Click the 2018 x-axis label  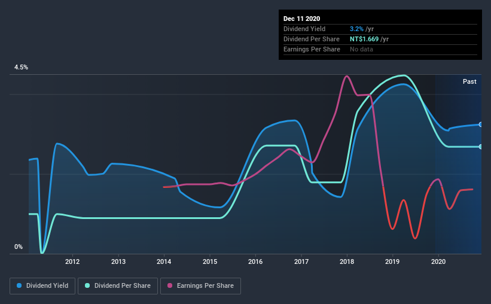click(347, 262)
